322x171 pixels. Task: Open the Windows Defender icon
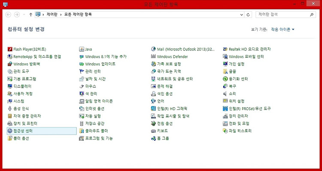coord(153,57)
